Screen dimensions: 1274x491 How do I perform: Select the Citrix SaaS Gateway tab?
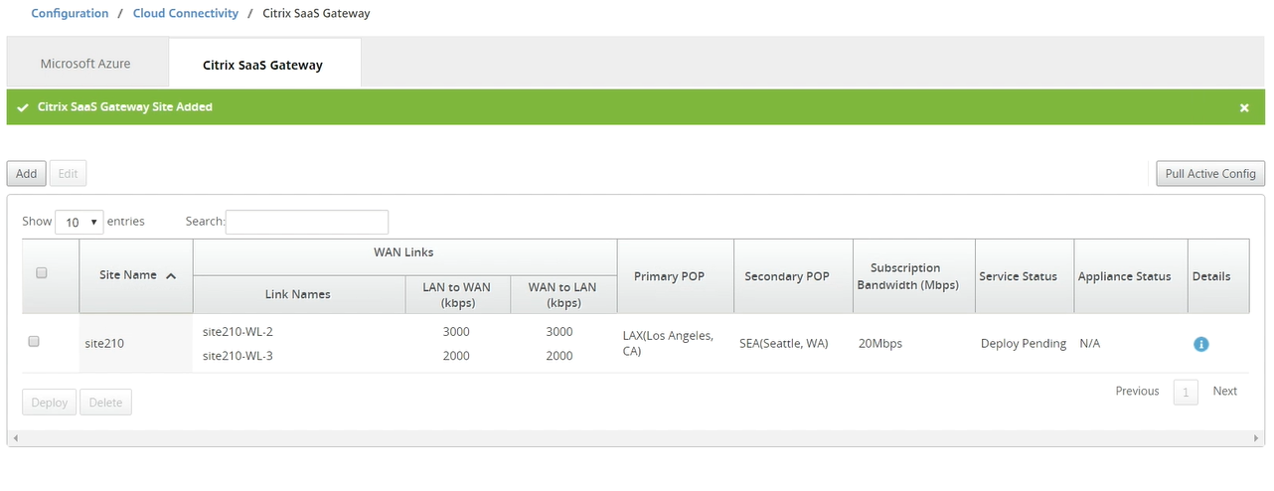[x=263, y=65]
